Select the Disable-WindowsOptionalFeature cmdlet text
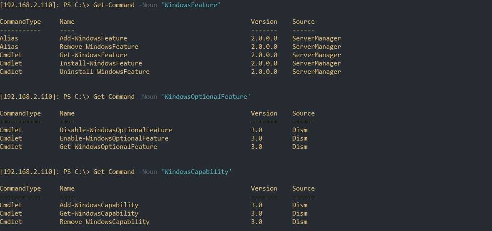Image resolution: width=492 pixels, height=231 pixels. click(115, 130)
